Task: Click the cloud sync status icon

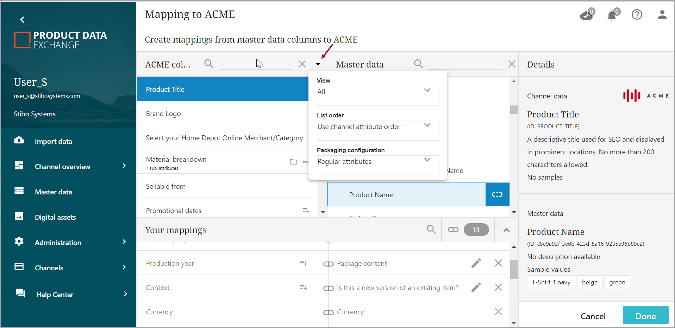Action: 587,15
